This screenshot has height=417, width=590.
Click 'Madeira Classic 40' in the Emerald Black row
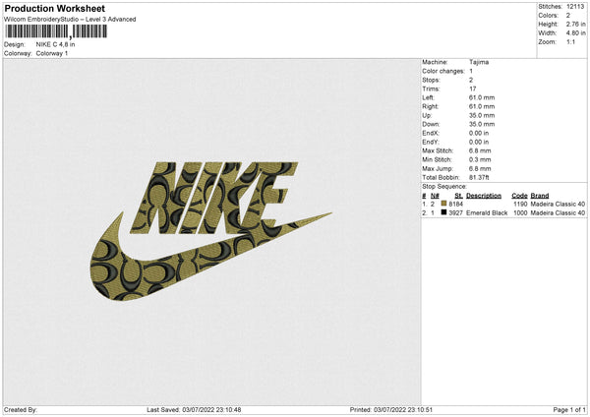pos(558,213)
